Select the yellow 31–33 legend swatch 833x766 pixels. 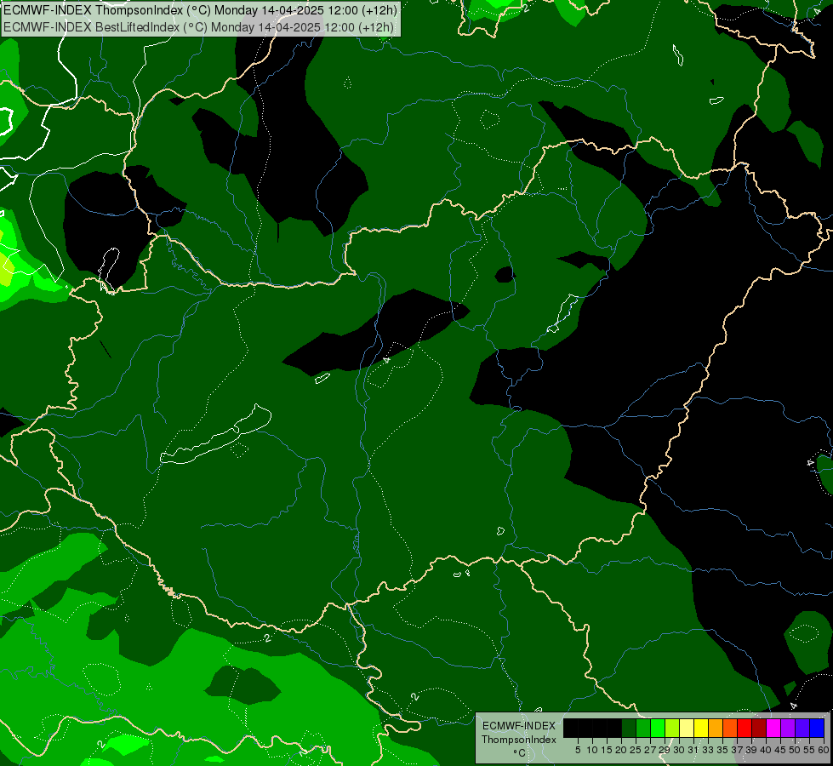click(701, 728)
